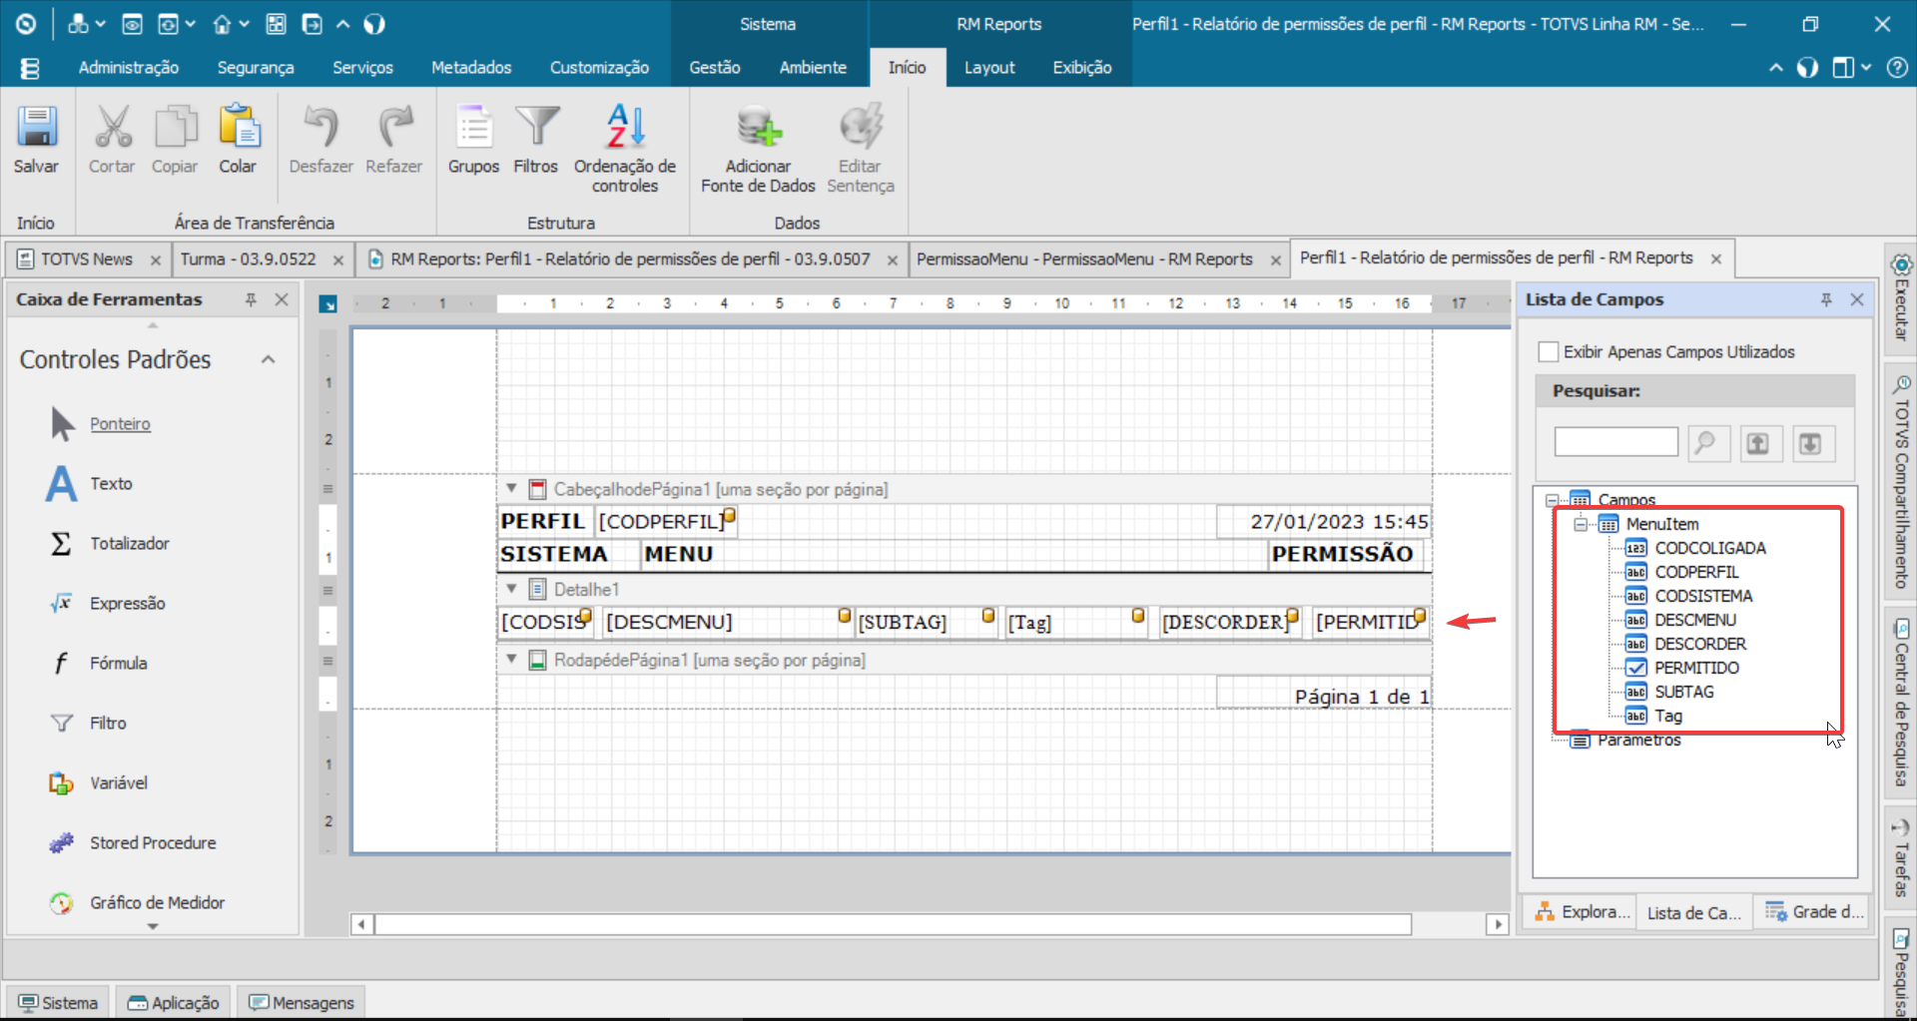The height and width of the screenshot is (1021, 1917).
Task: Open the Layout ribbon tab
Action: click(988, 67)
